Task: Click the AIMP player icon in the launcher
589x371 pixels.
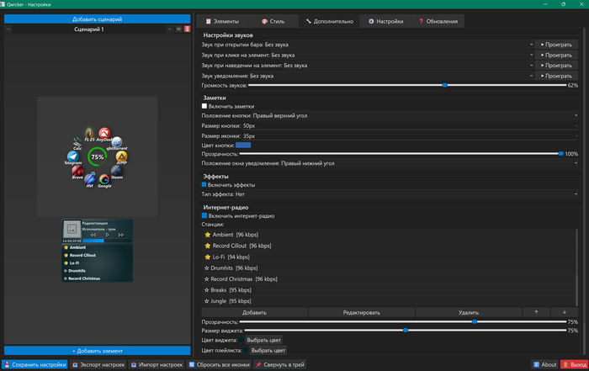Action: [x=121, y=156]
